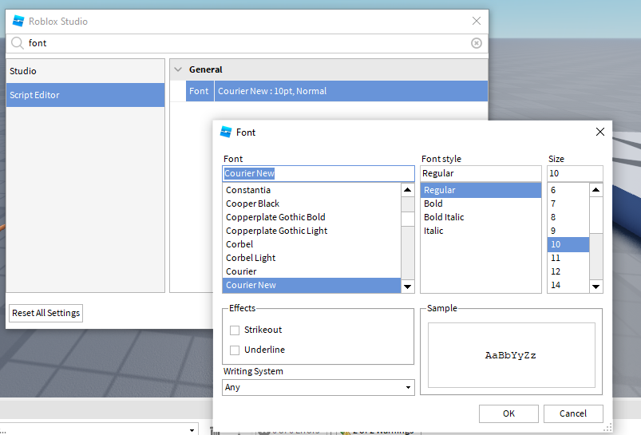
Task: Select size 12 in size list
Action: coord(568,271)
